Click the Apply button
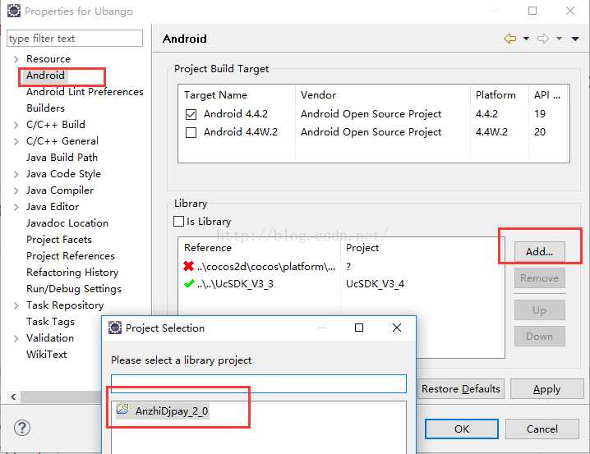 click(x=547, y=388)
